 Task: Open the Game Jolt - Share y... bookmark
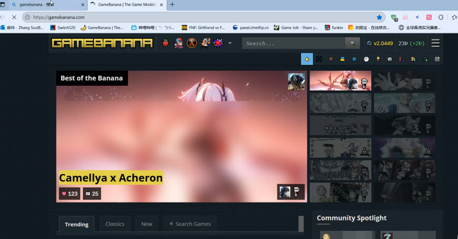coord(296,28)
